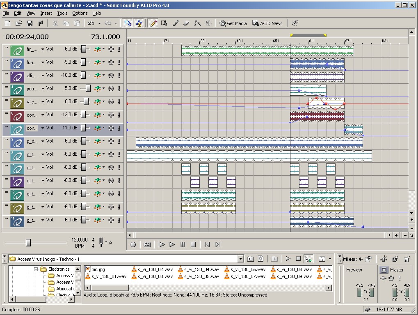Click loop region marker on ruler
Screen dimensions: 418x315
coord(308,35)
